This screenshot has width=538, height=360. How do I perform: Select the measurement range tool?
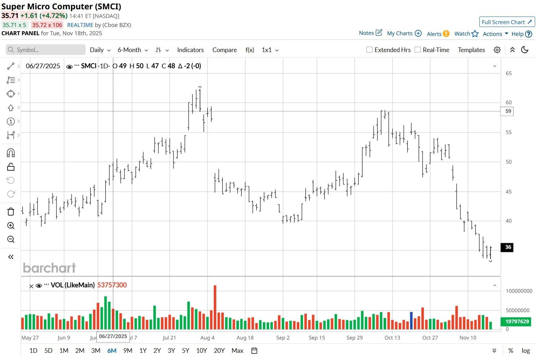(11, 135)
